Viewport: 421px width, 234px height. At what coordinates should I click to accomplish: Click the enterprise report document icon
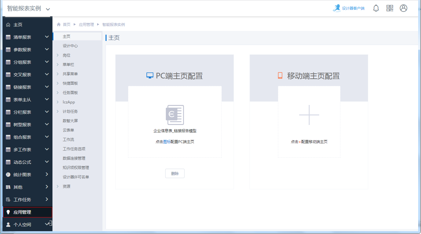click(x=175, y=115)
